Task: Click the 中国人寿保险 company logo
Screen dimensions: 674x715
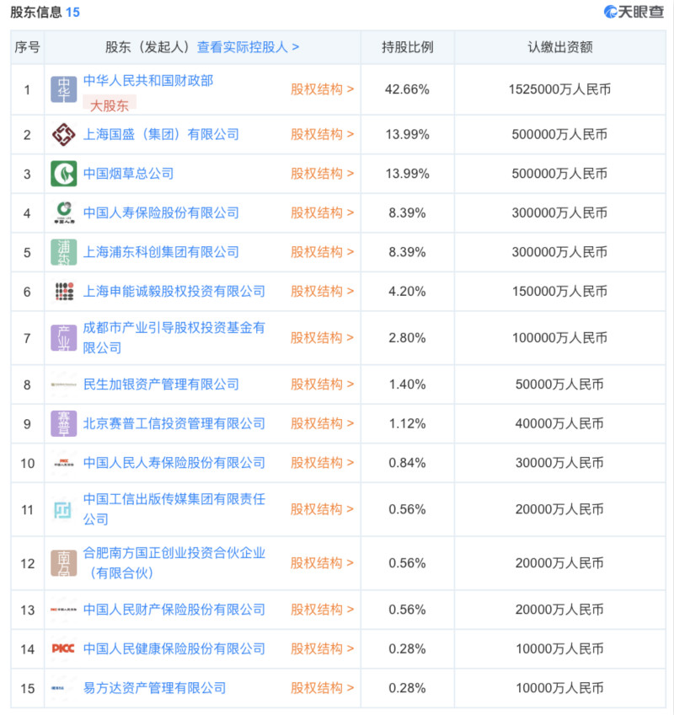Action: point(63,212)
